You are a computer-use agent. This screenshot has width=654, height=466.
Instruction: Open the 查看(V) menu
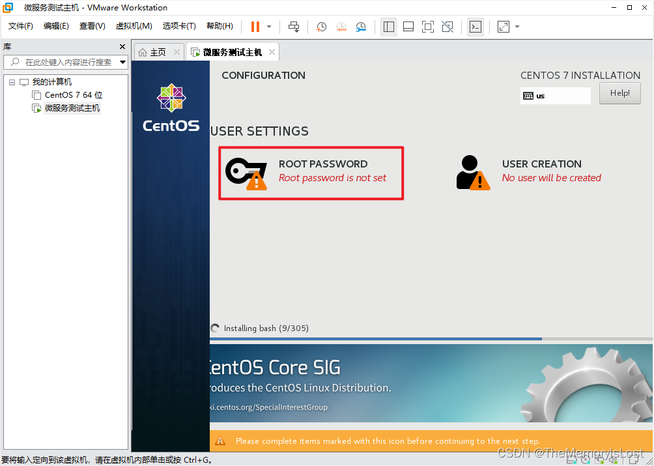(92, 26)
